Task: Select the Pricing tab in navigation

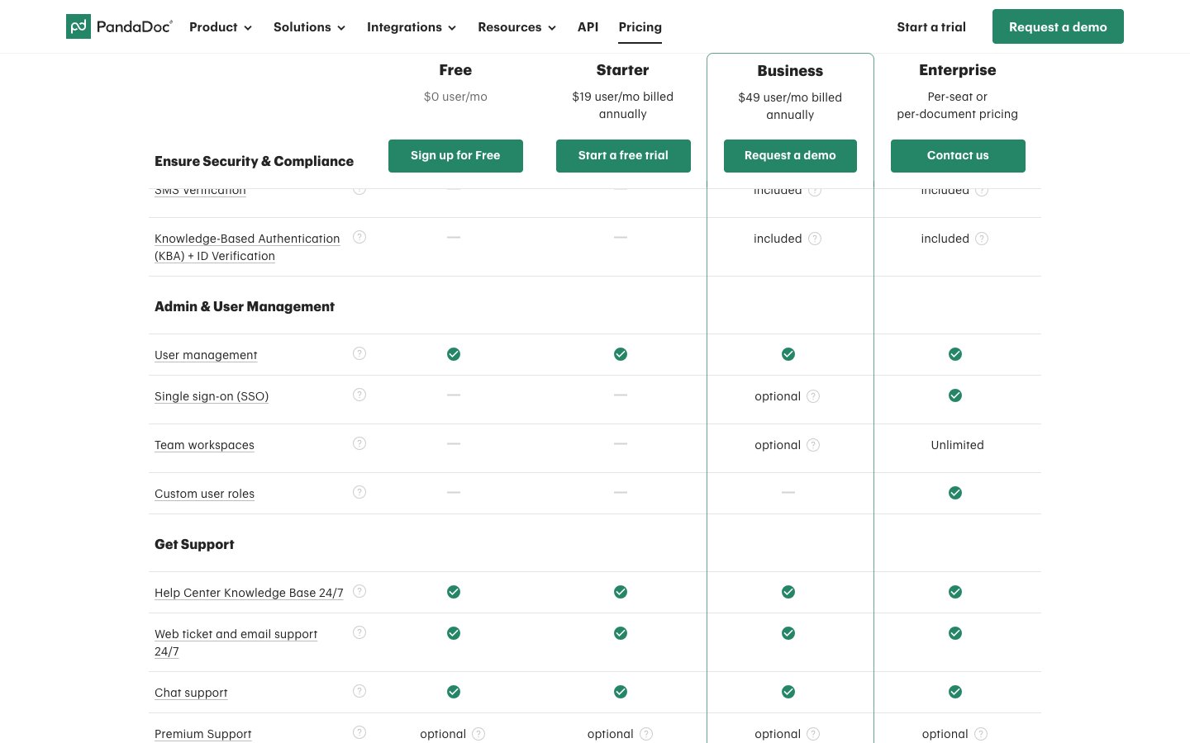Action: 640,27
